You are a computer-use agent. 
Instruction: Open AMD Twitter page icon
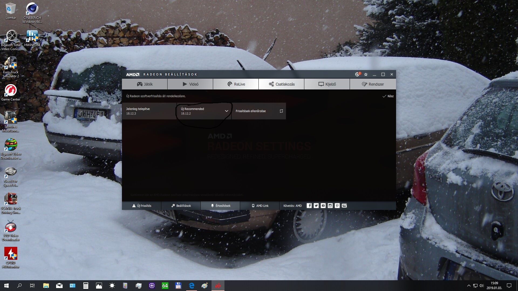316,206
